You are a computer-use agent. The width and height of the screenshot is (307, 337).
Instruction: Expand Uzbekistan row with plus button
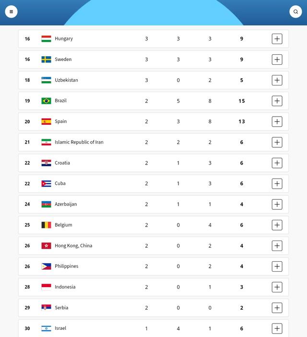pyautogui.click(x=277, y=80)
